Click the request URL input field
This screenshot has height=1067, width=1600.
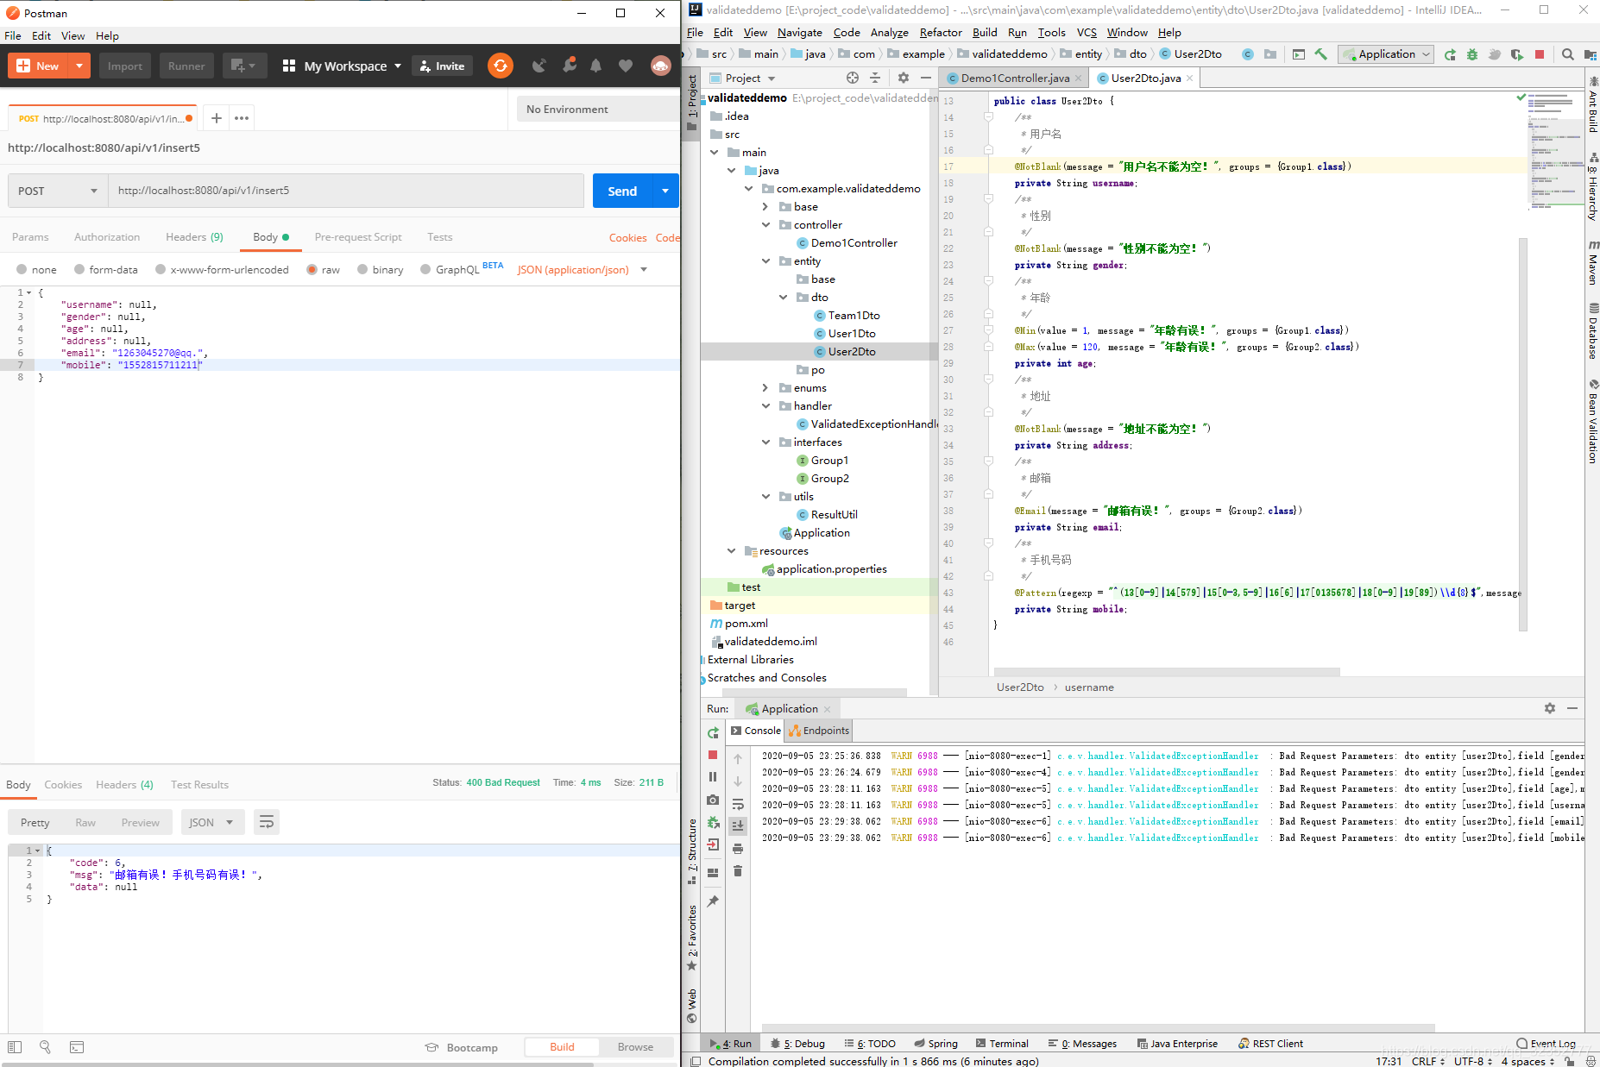click(x=346, y=191)
